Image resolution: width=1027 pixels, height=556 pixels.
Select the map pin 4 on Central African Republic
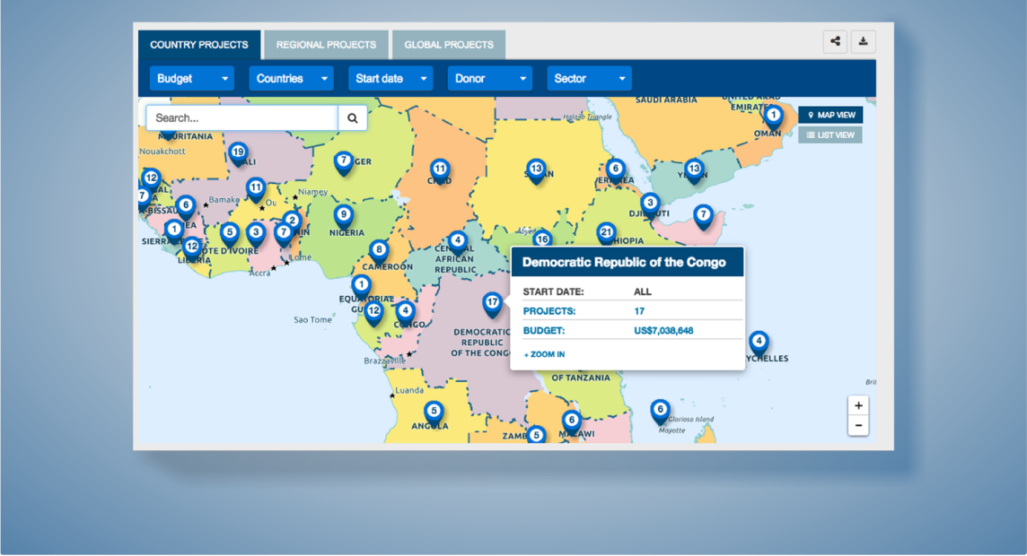click(458, 243)
